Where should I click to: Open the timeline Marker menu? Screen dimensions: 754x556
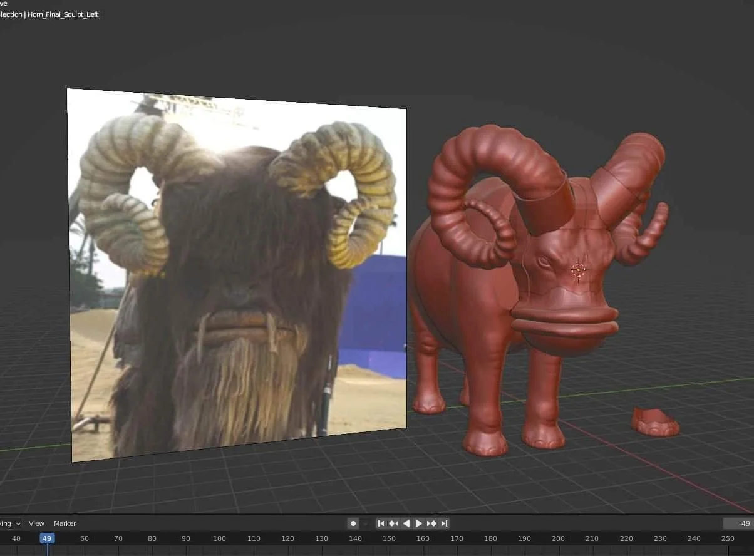[x=65, y=523]
